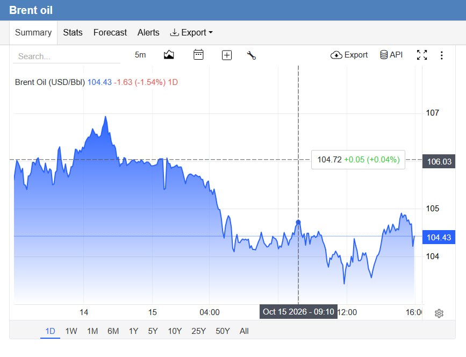Click the add comparison plus icon
This screenshot has height=357, width=466.
(227, 55)
